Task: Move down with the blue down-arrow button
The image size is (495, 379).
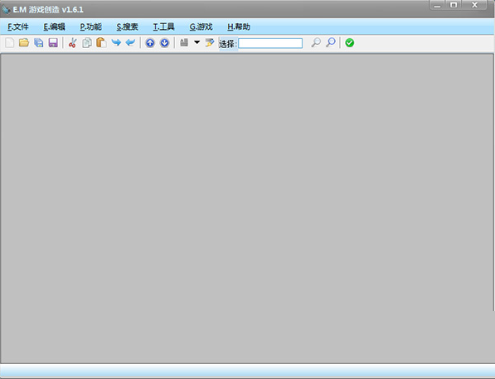Action: coord(164,42)
